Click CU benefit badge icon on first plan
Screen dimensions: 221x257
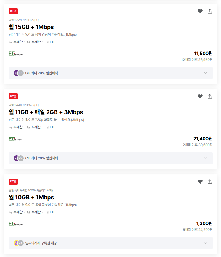tap(16, 73)
